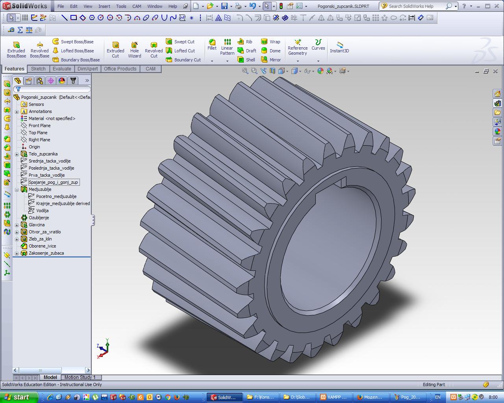Image resolution: width=504 pixels, height=403 pixels.
Task: Choose Lofted Boss/Base
Action: coord(73,51)
